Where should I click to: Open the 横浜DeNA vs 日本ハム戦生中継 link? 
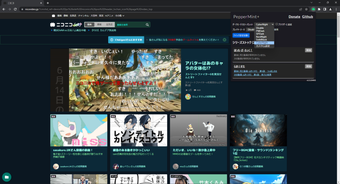pos(70,30)
